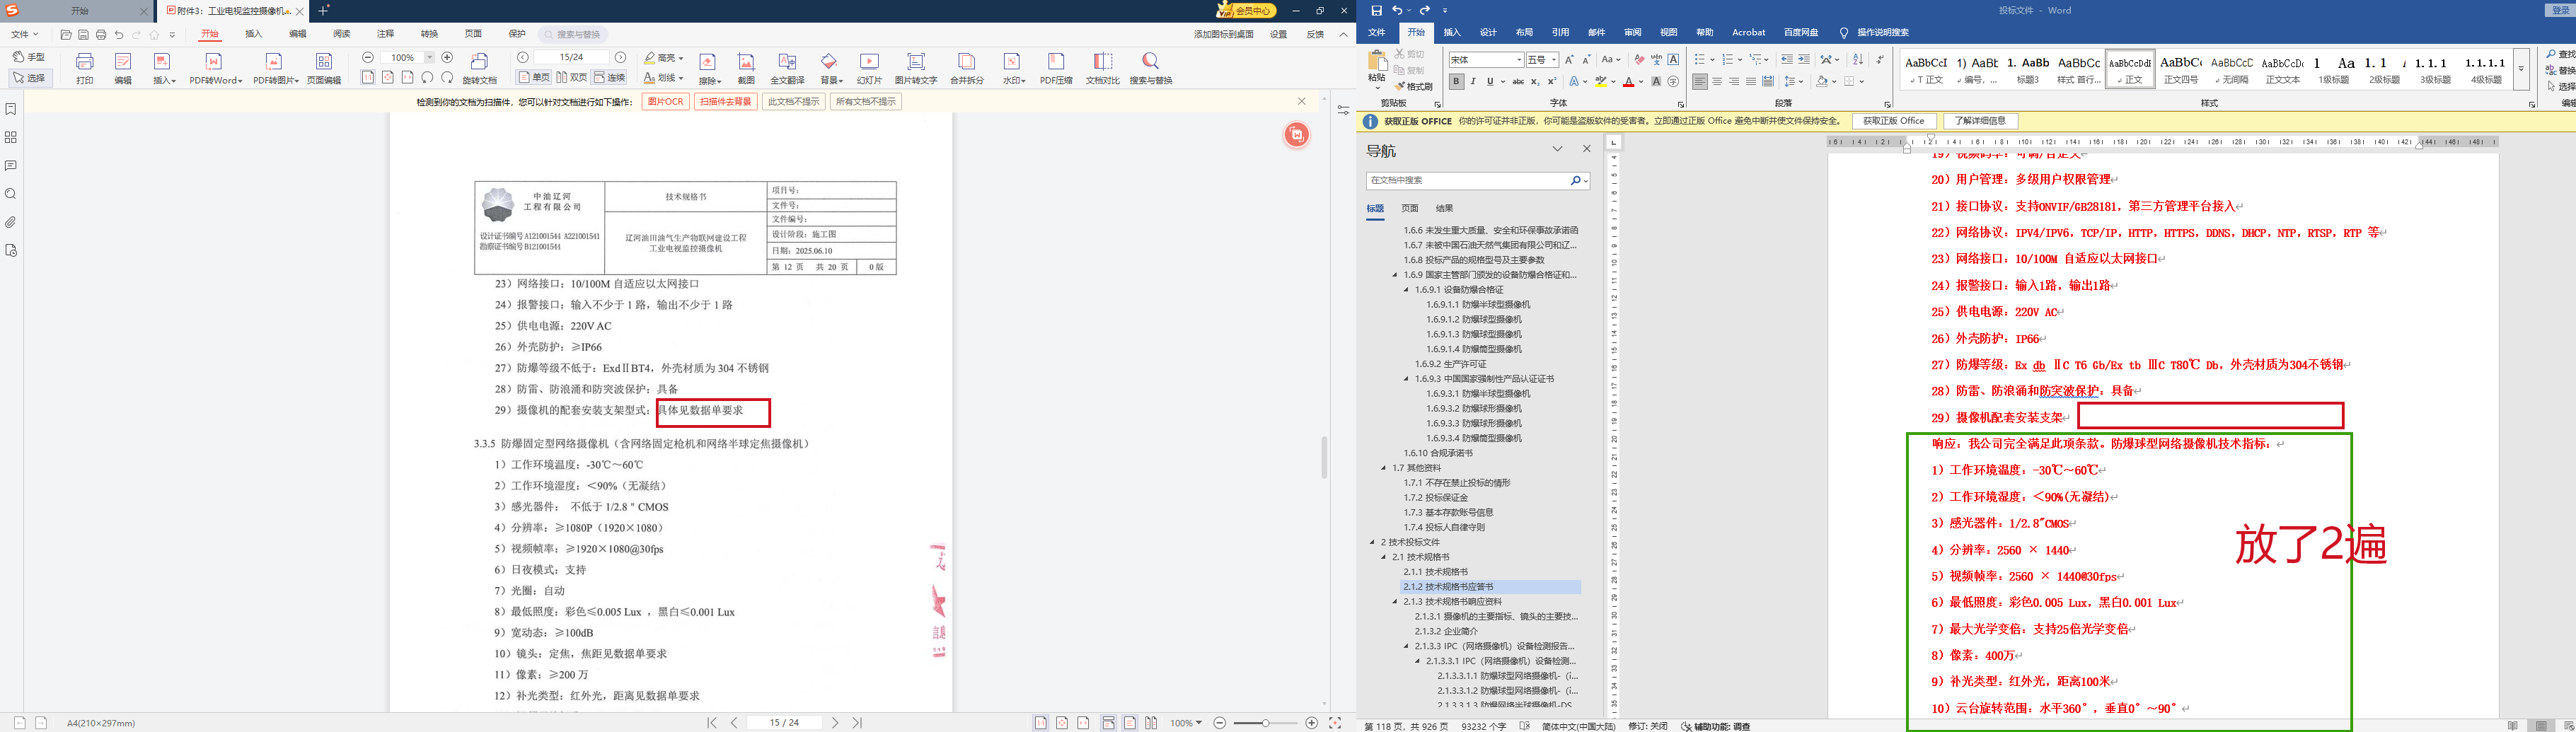Click the Print icon in the WPS PDF toolbar
The width and height of the screenshot is (2576, 732).
(85, 67)
